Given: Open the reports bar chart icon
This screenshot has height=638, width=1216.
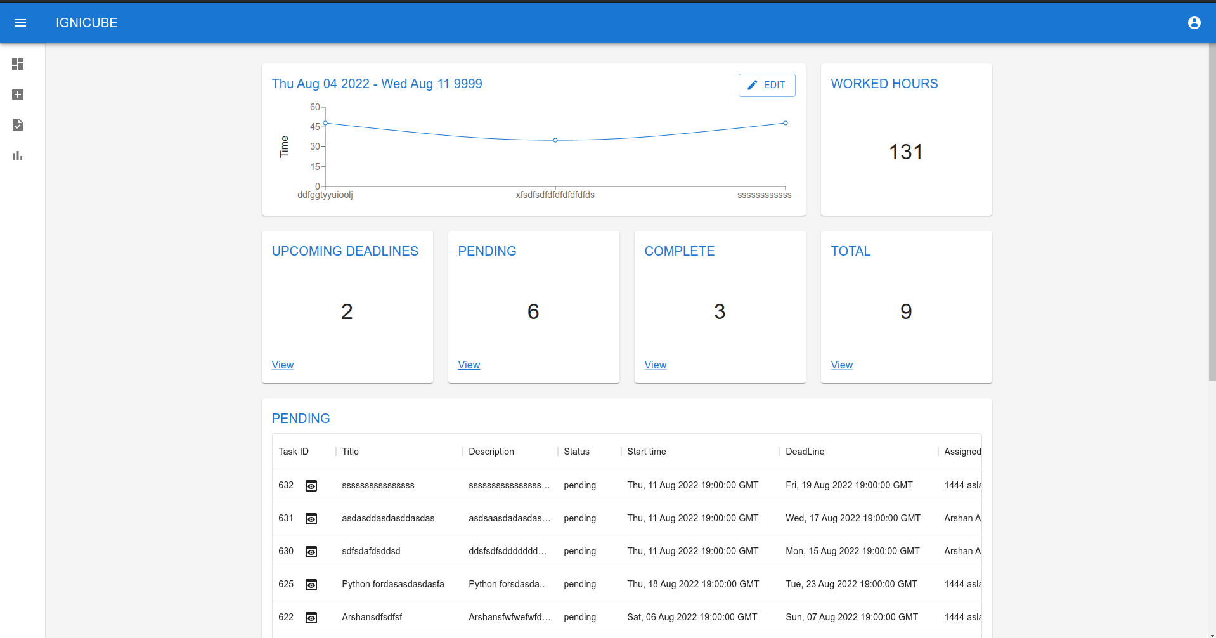Looking at the screenshot, I should (17, 155).
